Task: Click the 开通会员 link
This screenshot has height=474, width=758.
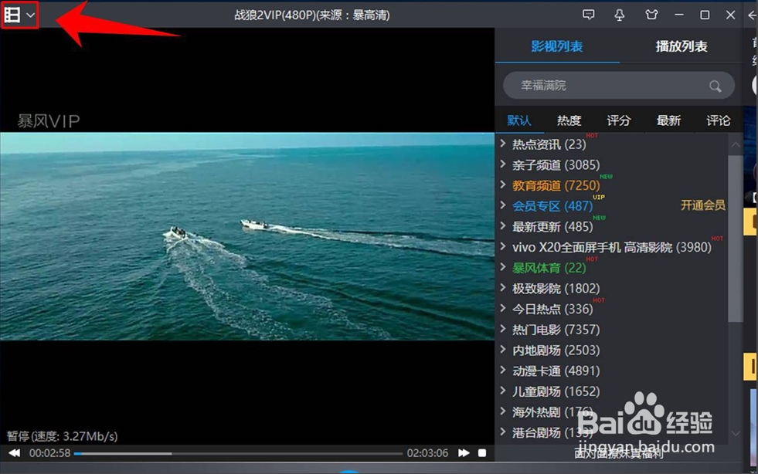Action: point(703,205)
